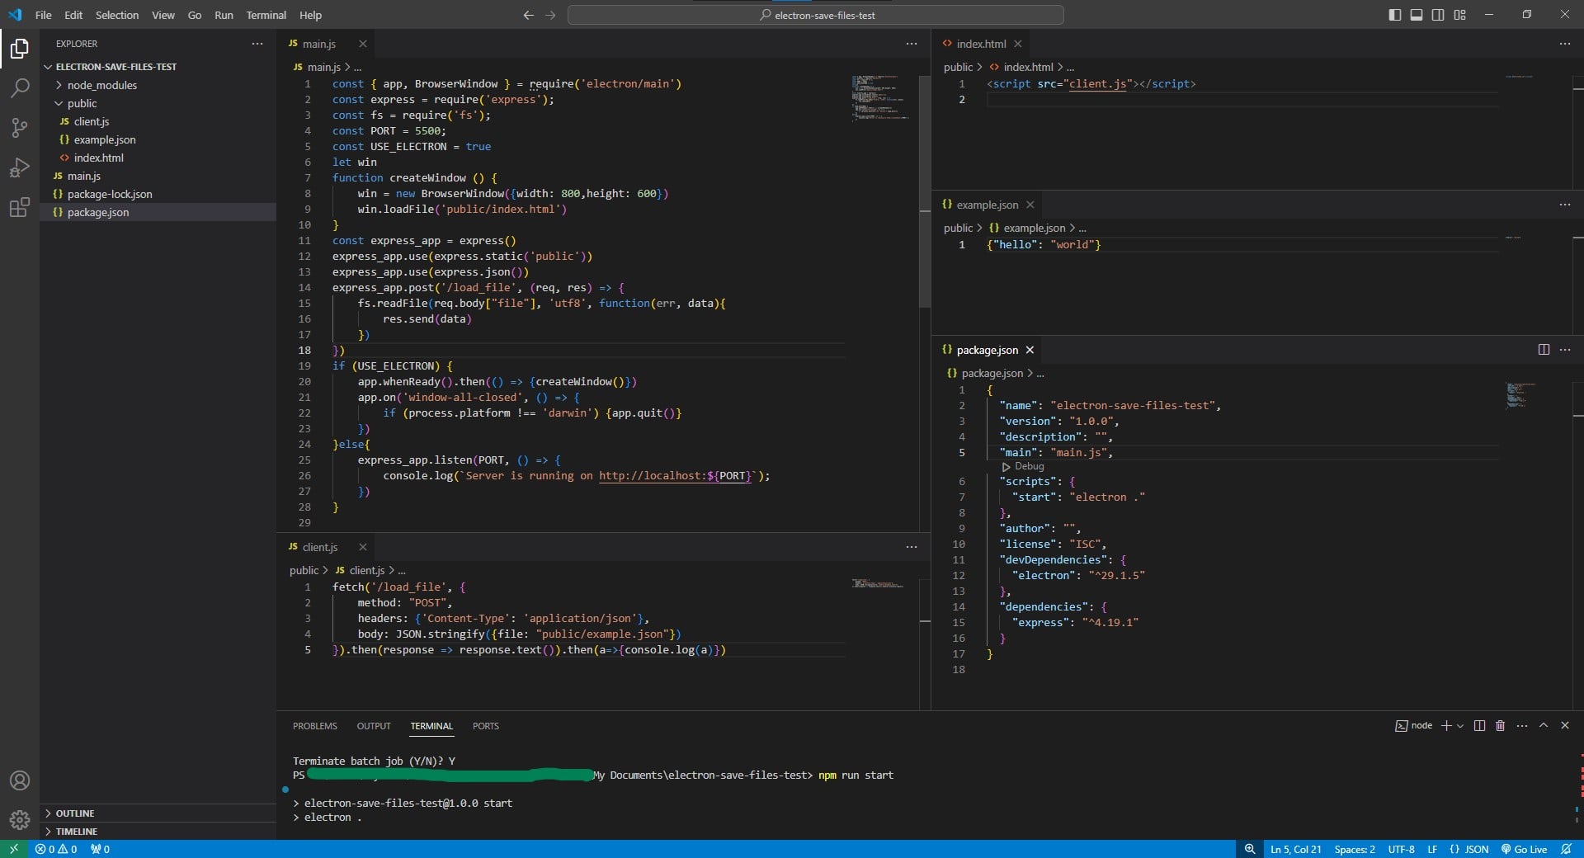
Task: Go back using the navigation arrow
Action: [x=529, y=15]
